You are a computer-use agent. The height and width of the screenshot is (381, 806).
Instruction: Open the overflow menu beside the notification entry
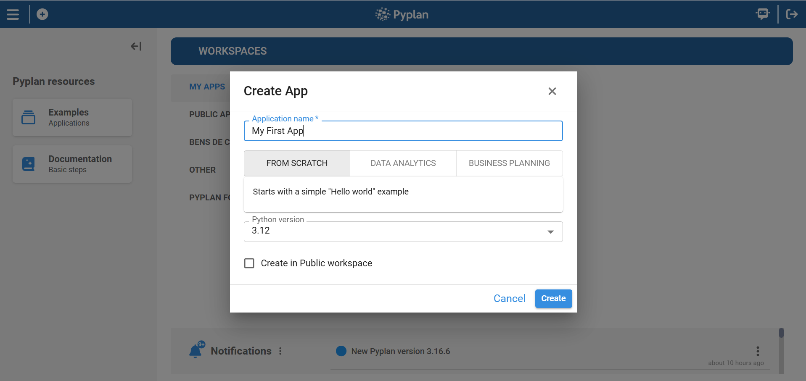coord(758,351)
